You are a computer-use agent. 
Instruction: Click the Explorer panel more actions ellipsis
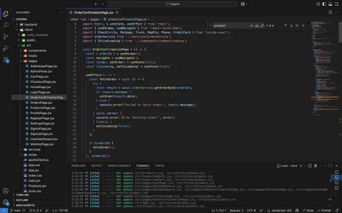tap(61, 13)
